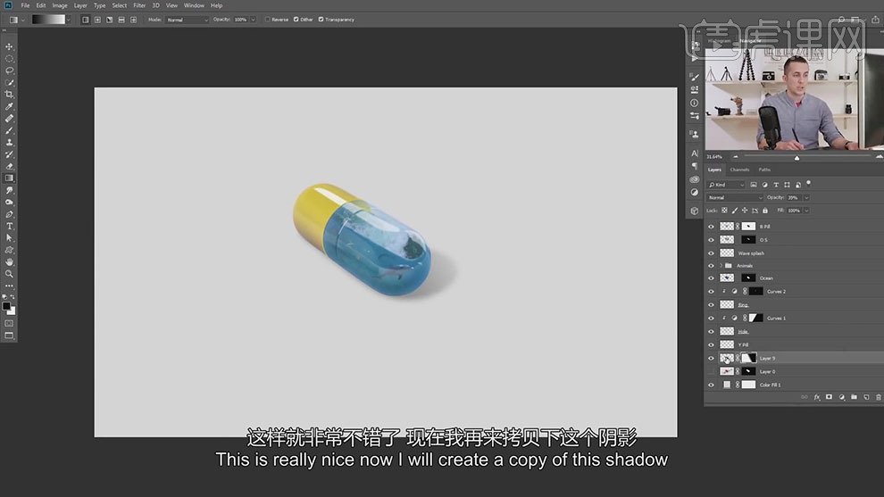Select the Brush tool
884x497 pixels.
9,131
